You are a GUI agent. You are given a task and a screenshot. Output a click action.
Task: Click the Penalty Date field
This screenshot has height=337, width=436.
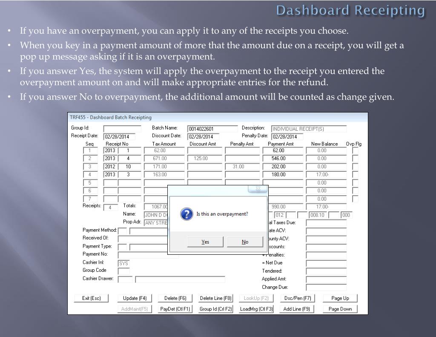287,136
